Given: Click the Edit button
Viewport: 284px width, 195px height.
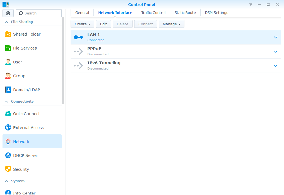Looking at the screenshot, I should pyautogui.click(x=103, y=24).
